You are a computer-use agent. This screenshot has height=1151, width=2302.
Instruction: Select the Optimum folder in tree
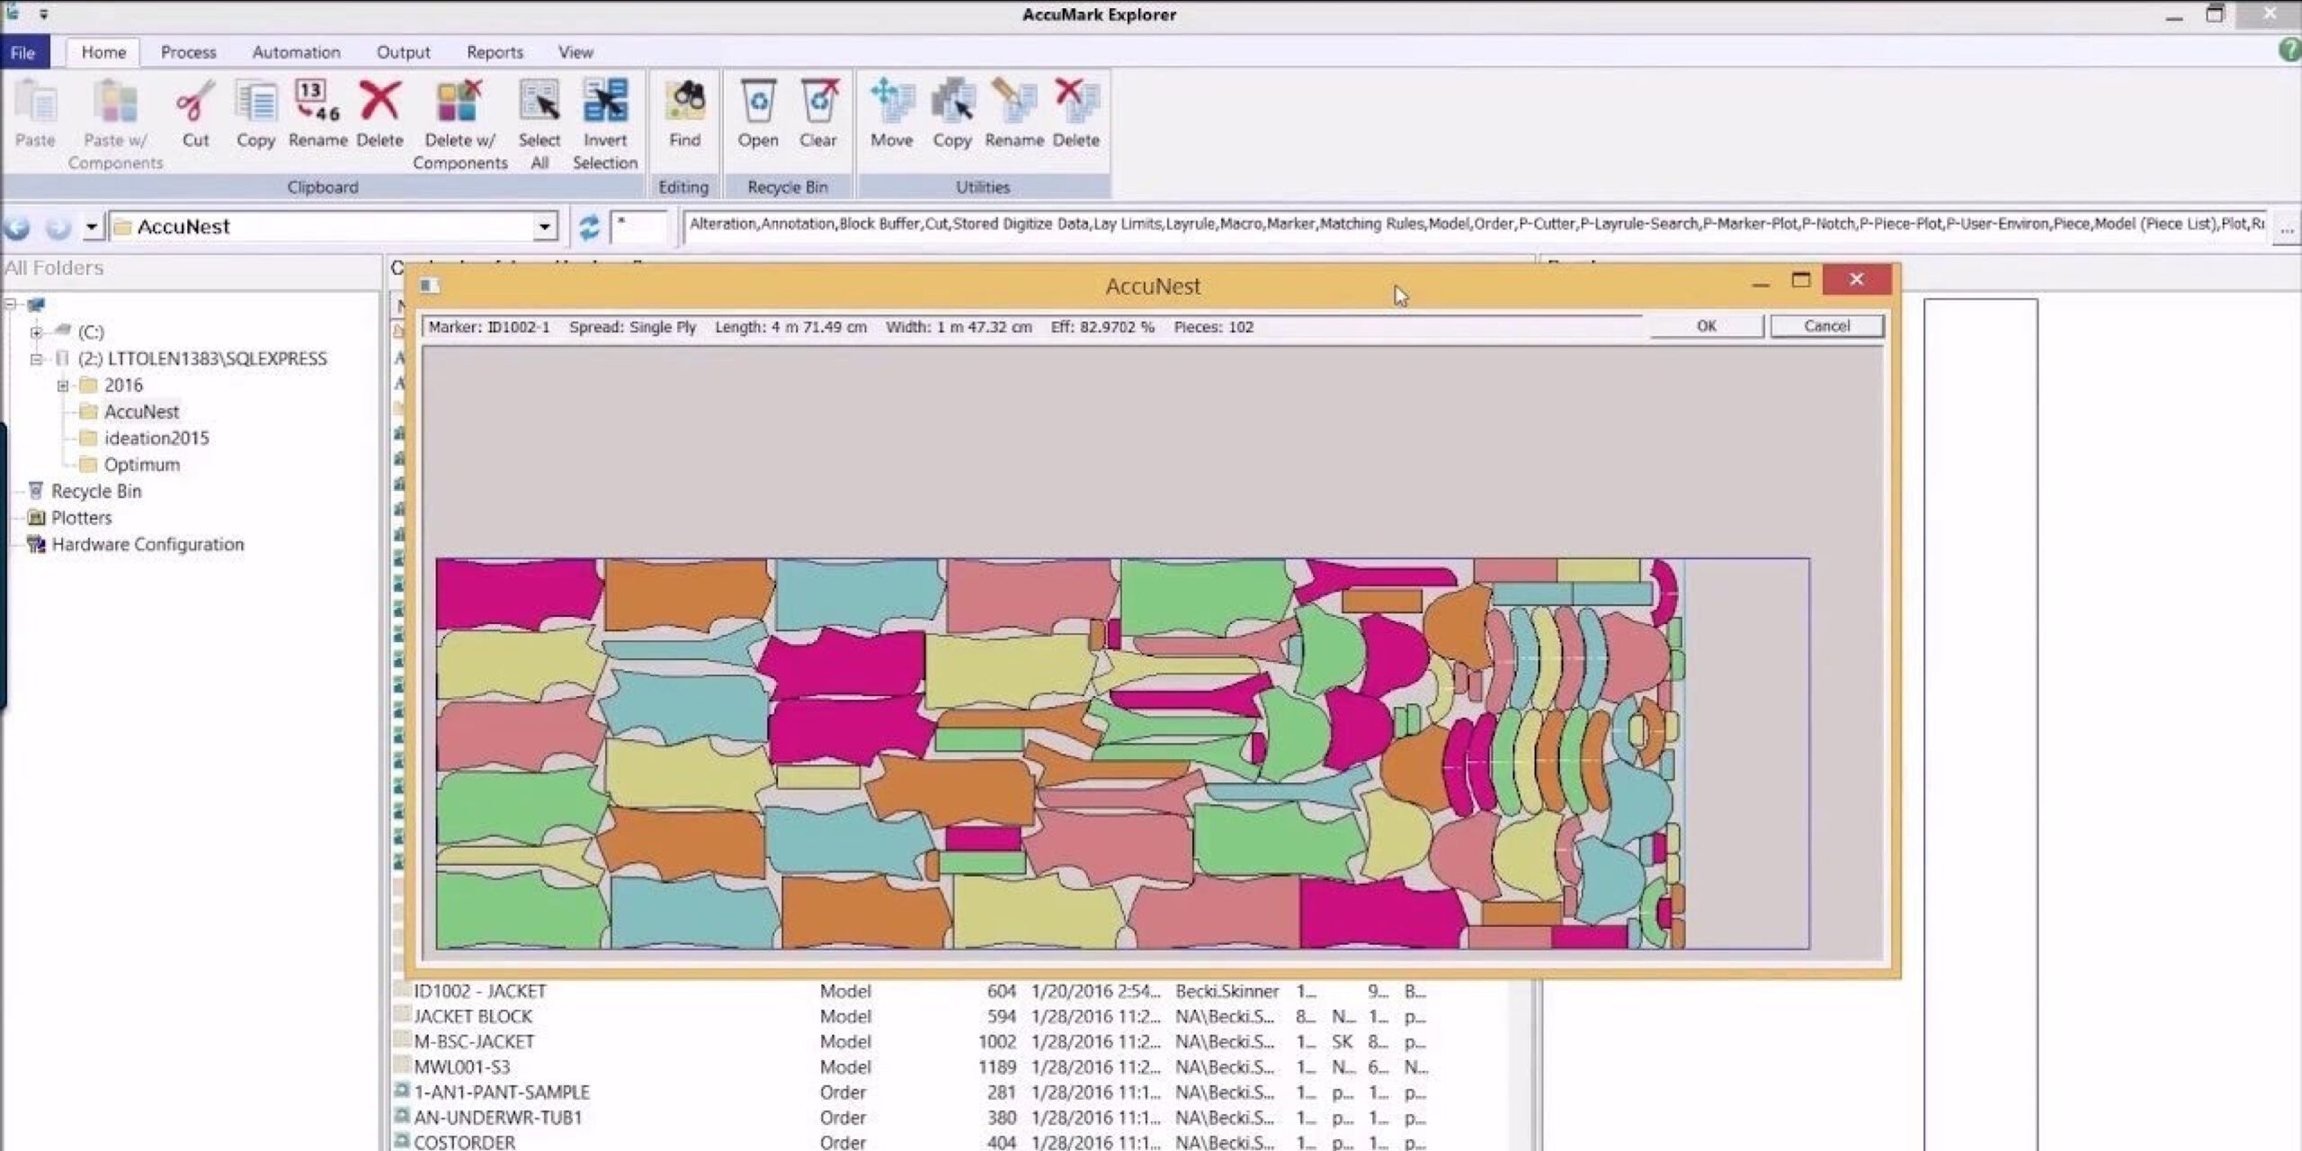pyautogui.click(x=141, y=465)
